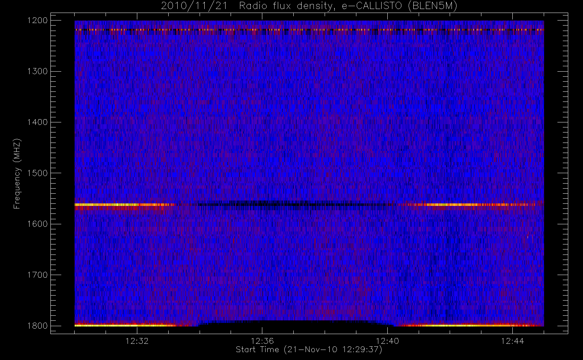Select the 1200 frequency axis label
This screenshot has width=583, height=360.
(x=37, y=20)
